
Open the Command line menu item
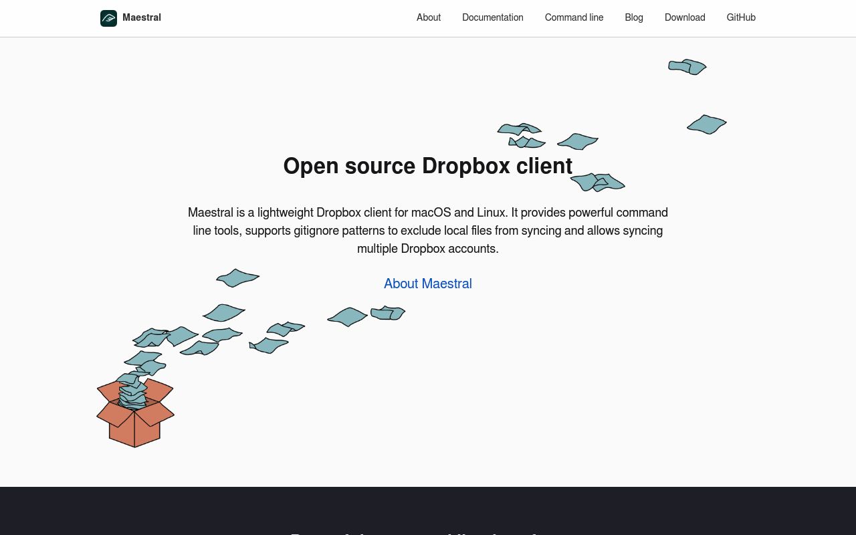pos(574,17)
